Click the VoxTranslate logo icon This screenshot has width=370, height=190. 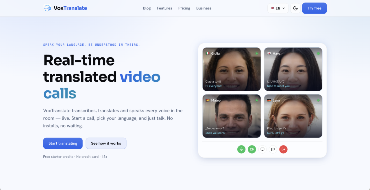pos(47,8)
